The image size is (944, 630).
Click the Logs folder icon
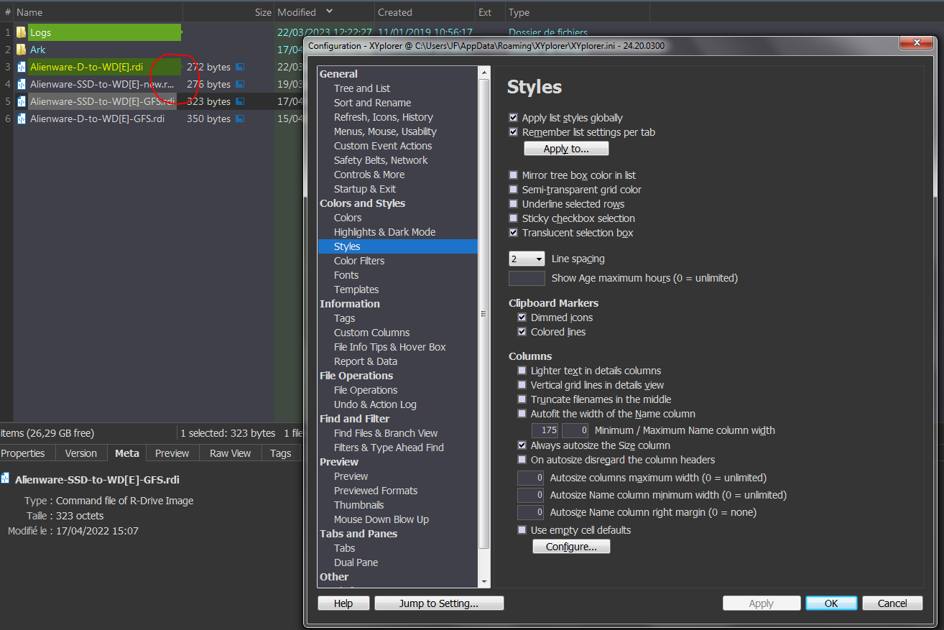click(22, 32)
